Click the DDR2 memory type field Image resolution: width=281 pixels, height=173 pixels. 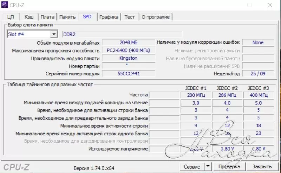tap(122, 34)
